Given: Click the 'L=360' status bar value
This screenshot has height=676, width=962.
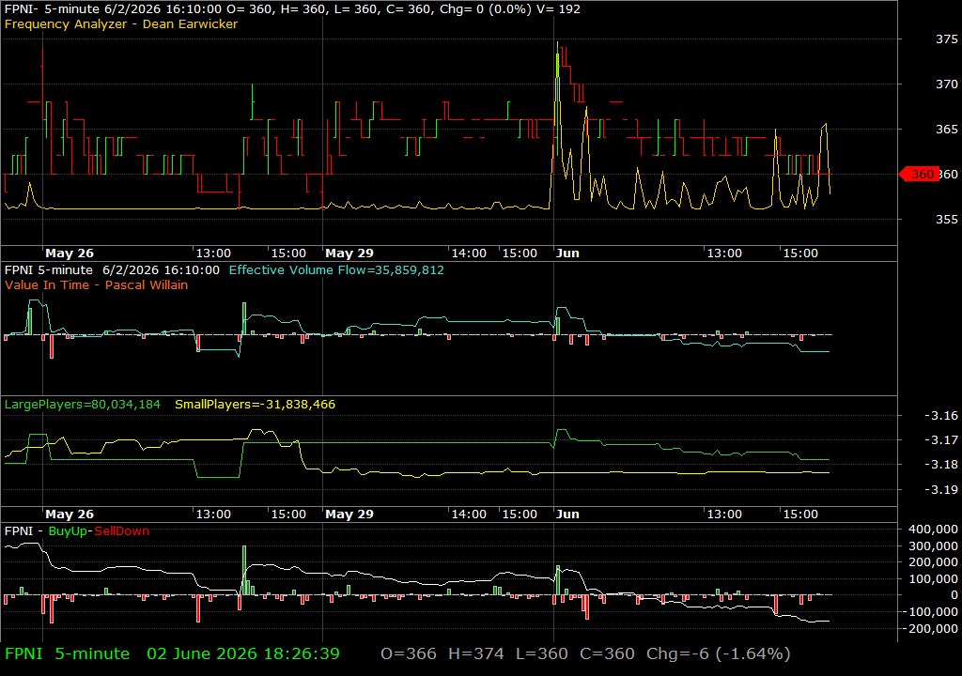Looking at the screenshot, I should (x=542, y=653).
